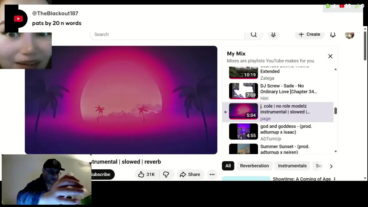Screen dimensions: 368x207
Task: Click the video title text
Action: (x=126, y=162)
